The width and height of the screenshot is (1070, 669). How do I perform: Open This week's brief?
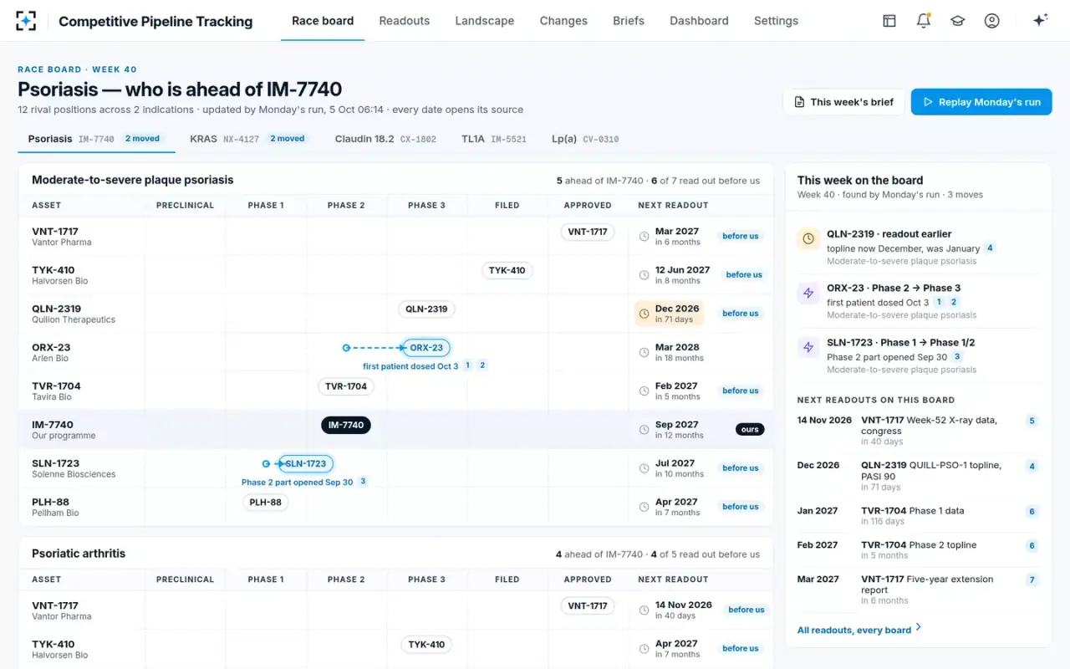[843, 102]
